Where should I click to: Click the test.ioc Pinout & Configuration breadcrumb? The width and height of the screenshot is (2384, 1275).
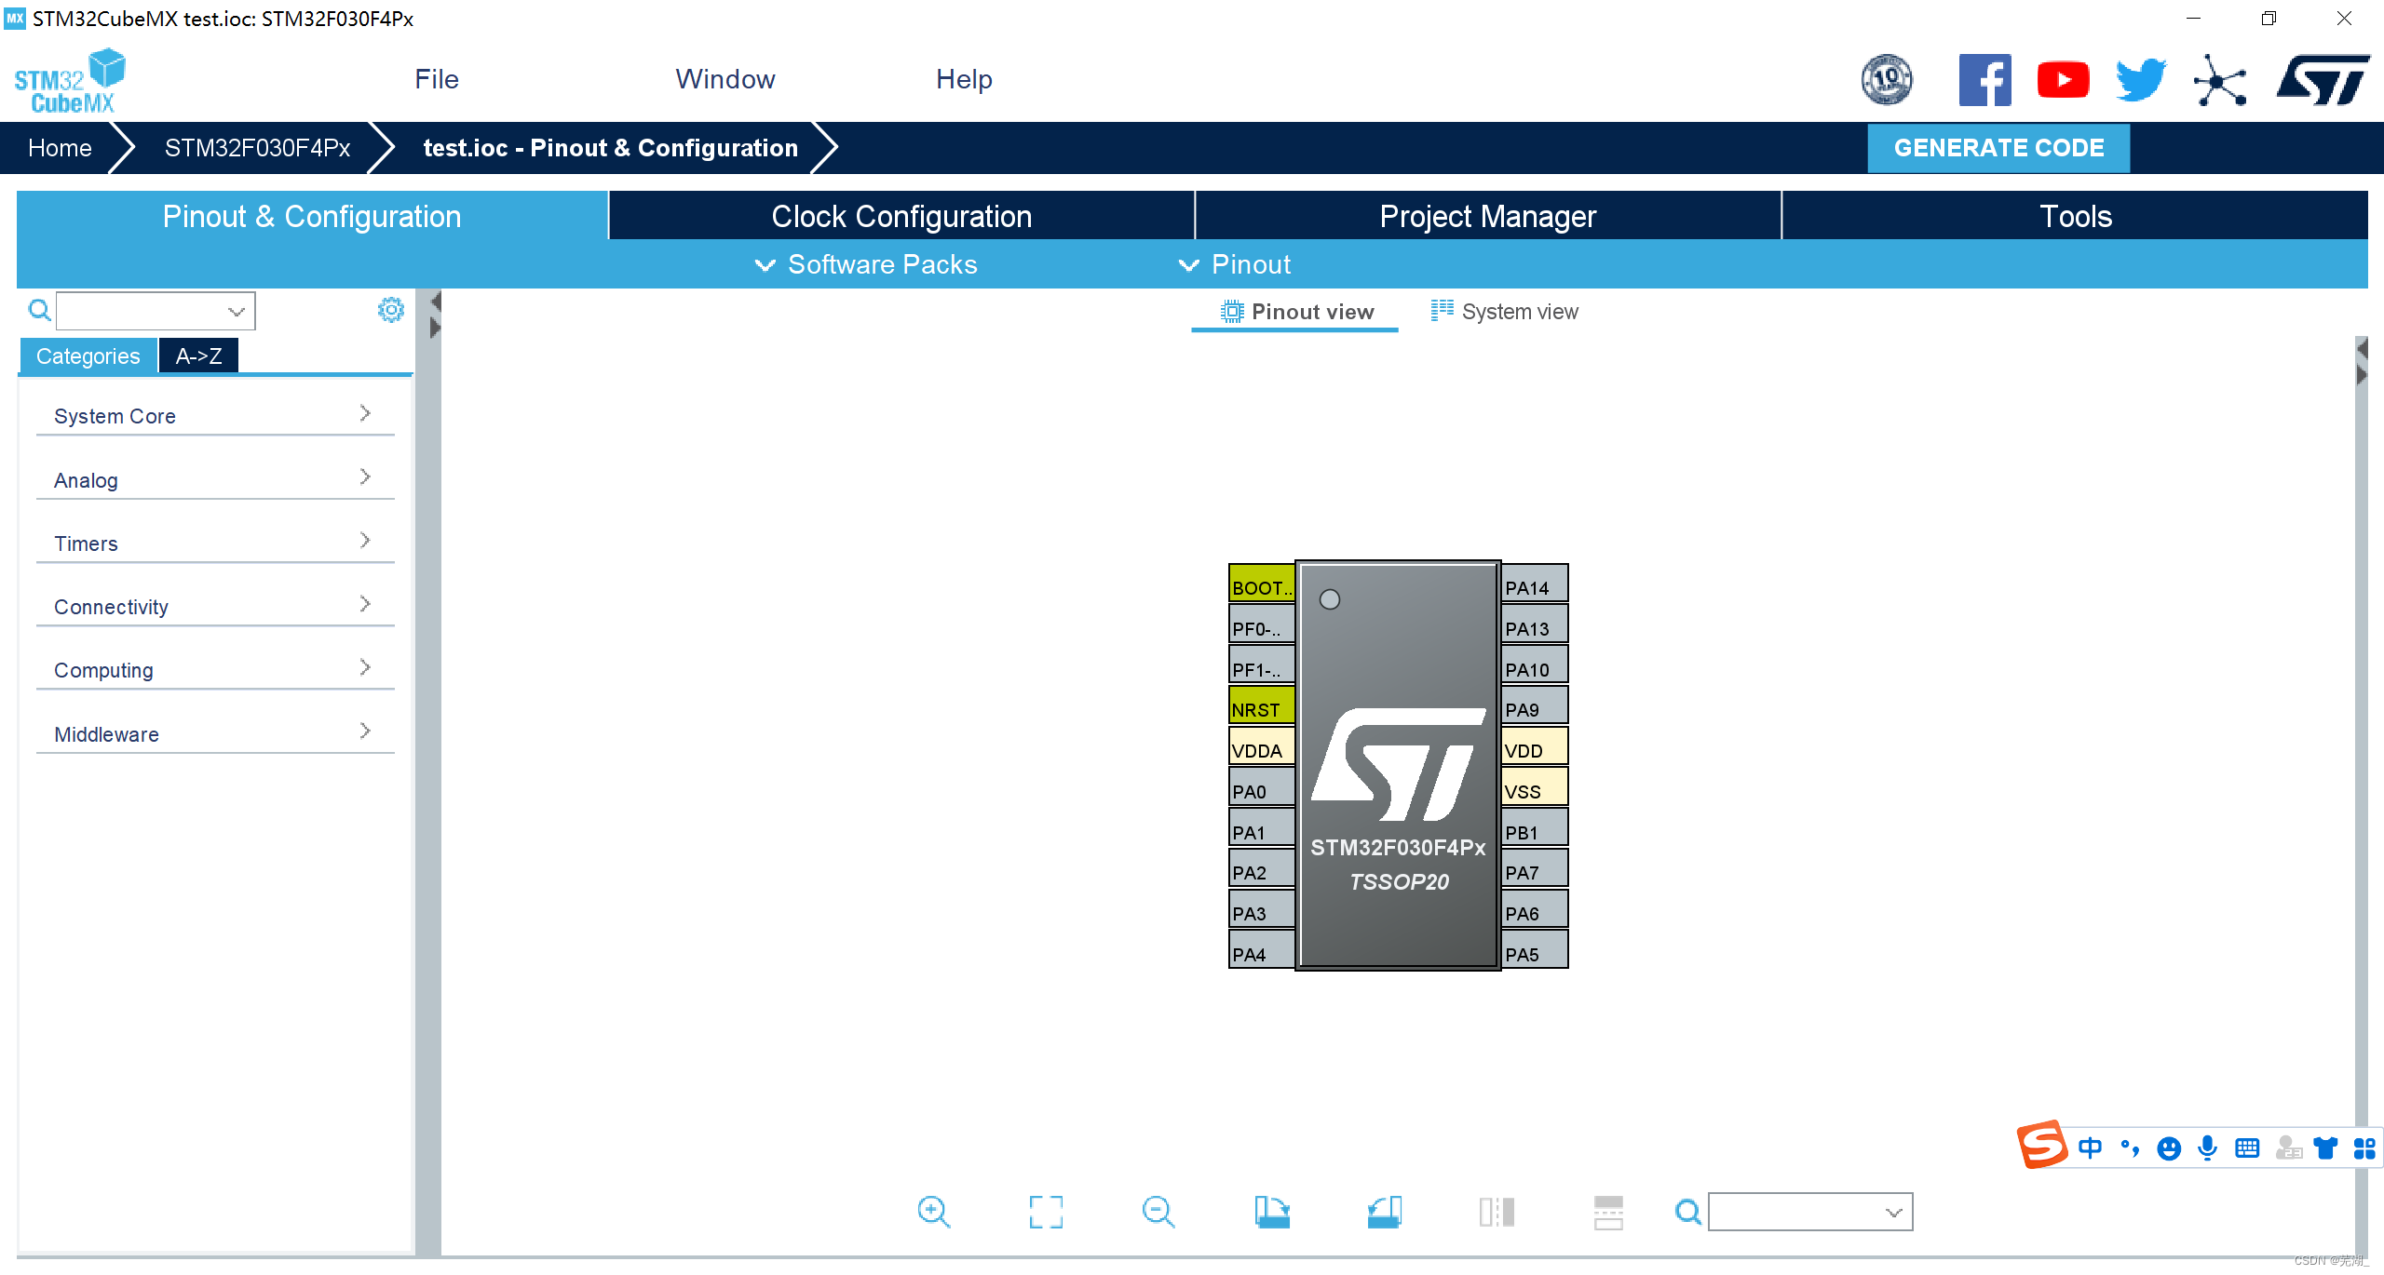610,148
